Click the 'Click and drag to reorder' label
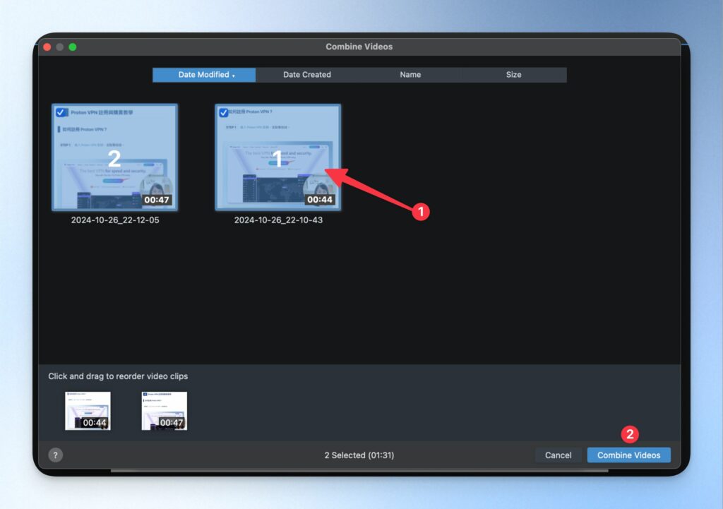This screenshot has width=723, height=509. click(118, 376)
